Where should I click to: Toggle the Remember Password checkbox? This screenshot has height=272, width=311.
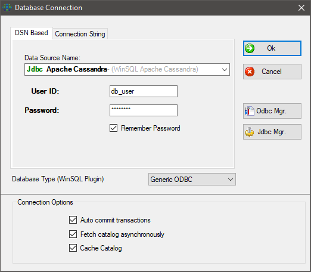[x=113, y=128]
